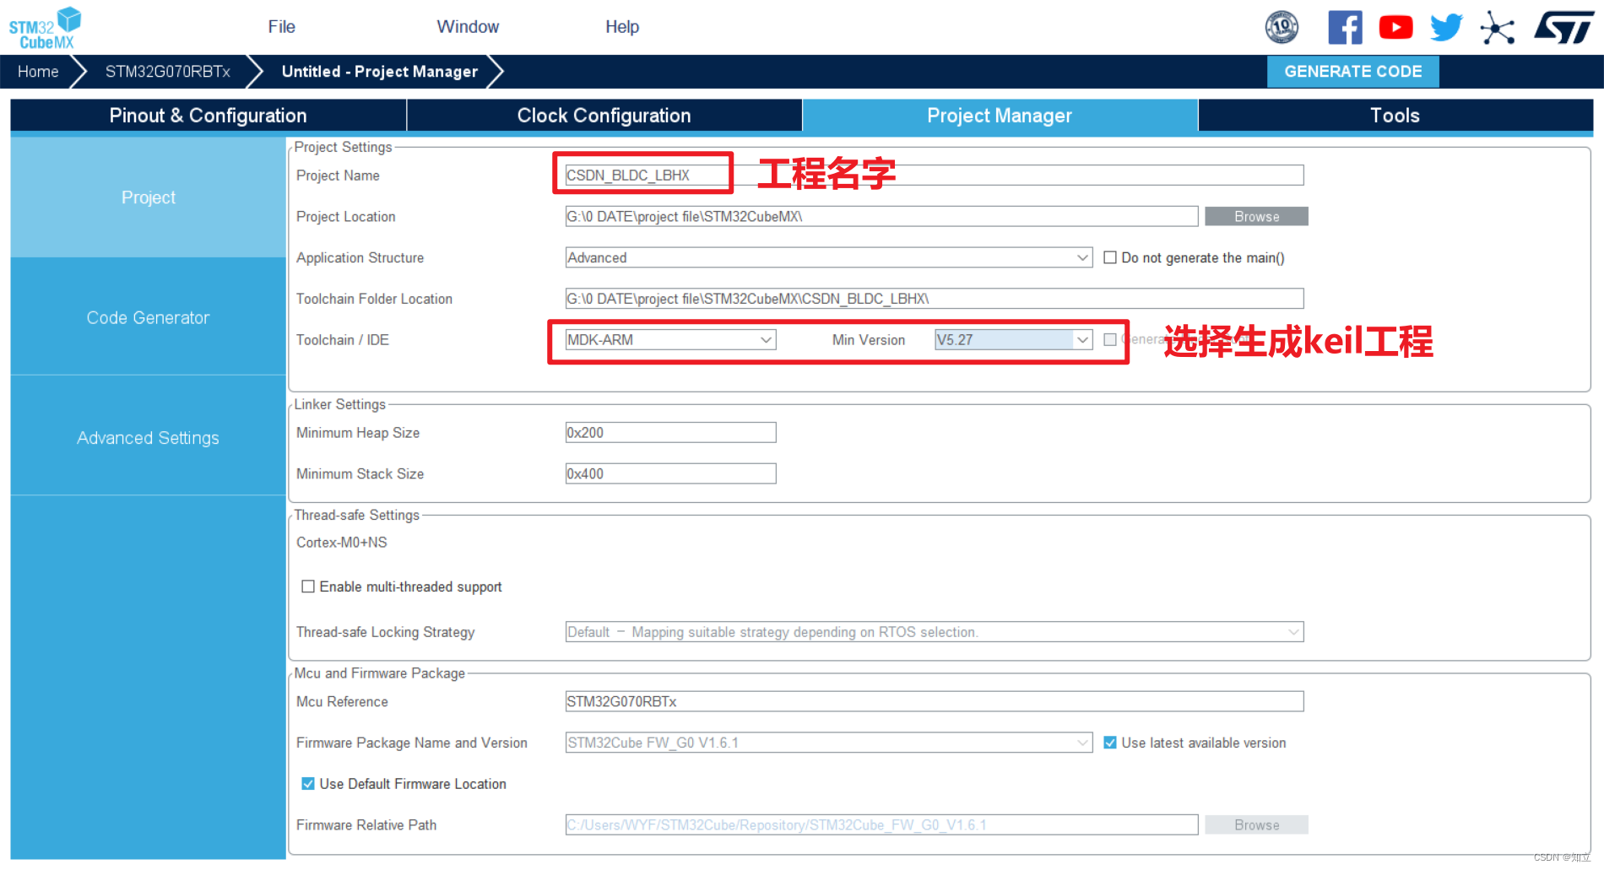Click the Toolchain Folder Location field
Viewport: 1604px width, 870px height.
[x=935, y=299]
